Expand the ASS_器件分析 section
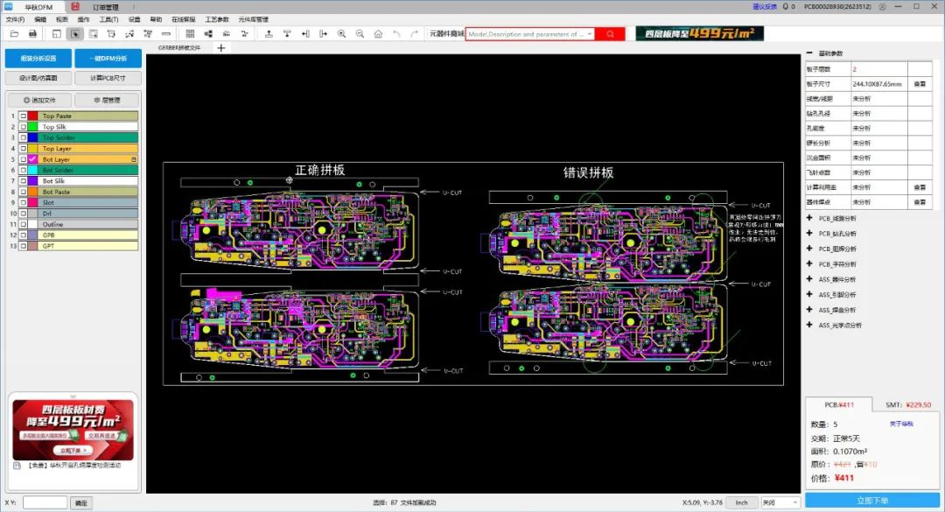The image size is (945, 512). [x=809, y=279]
